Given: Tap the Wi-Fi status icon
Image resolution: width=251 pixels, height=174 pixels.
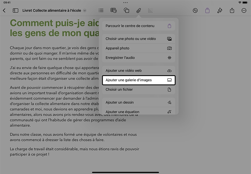Looking at the screenshot, I should [240, 2].
